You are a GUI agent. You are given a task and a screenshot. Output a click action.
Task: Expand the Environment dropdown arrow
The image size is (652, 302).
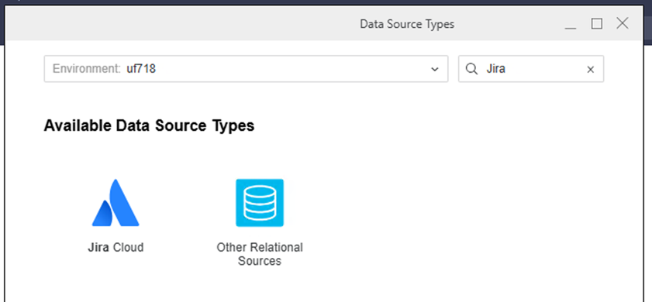pyautogui.click(x=434, y=70)
